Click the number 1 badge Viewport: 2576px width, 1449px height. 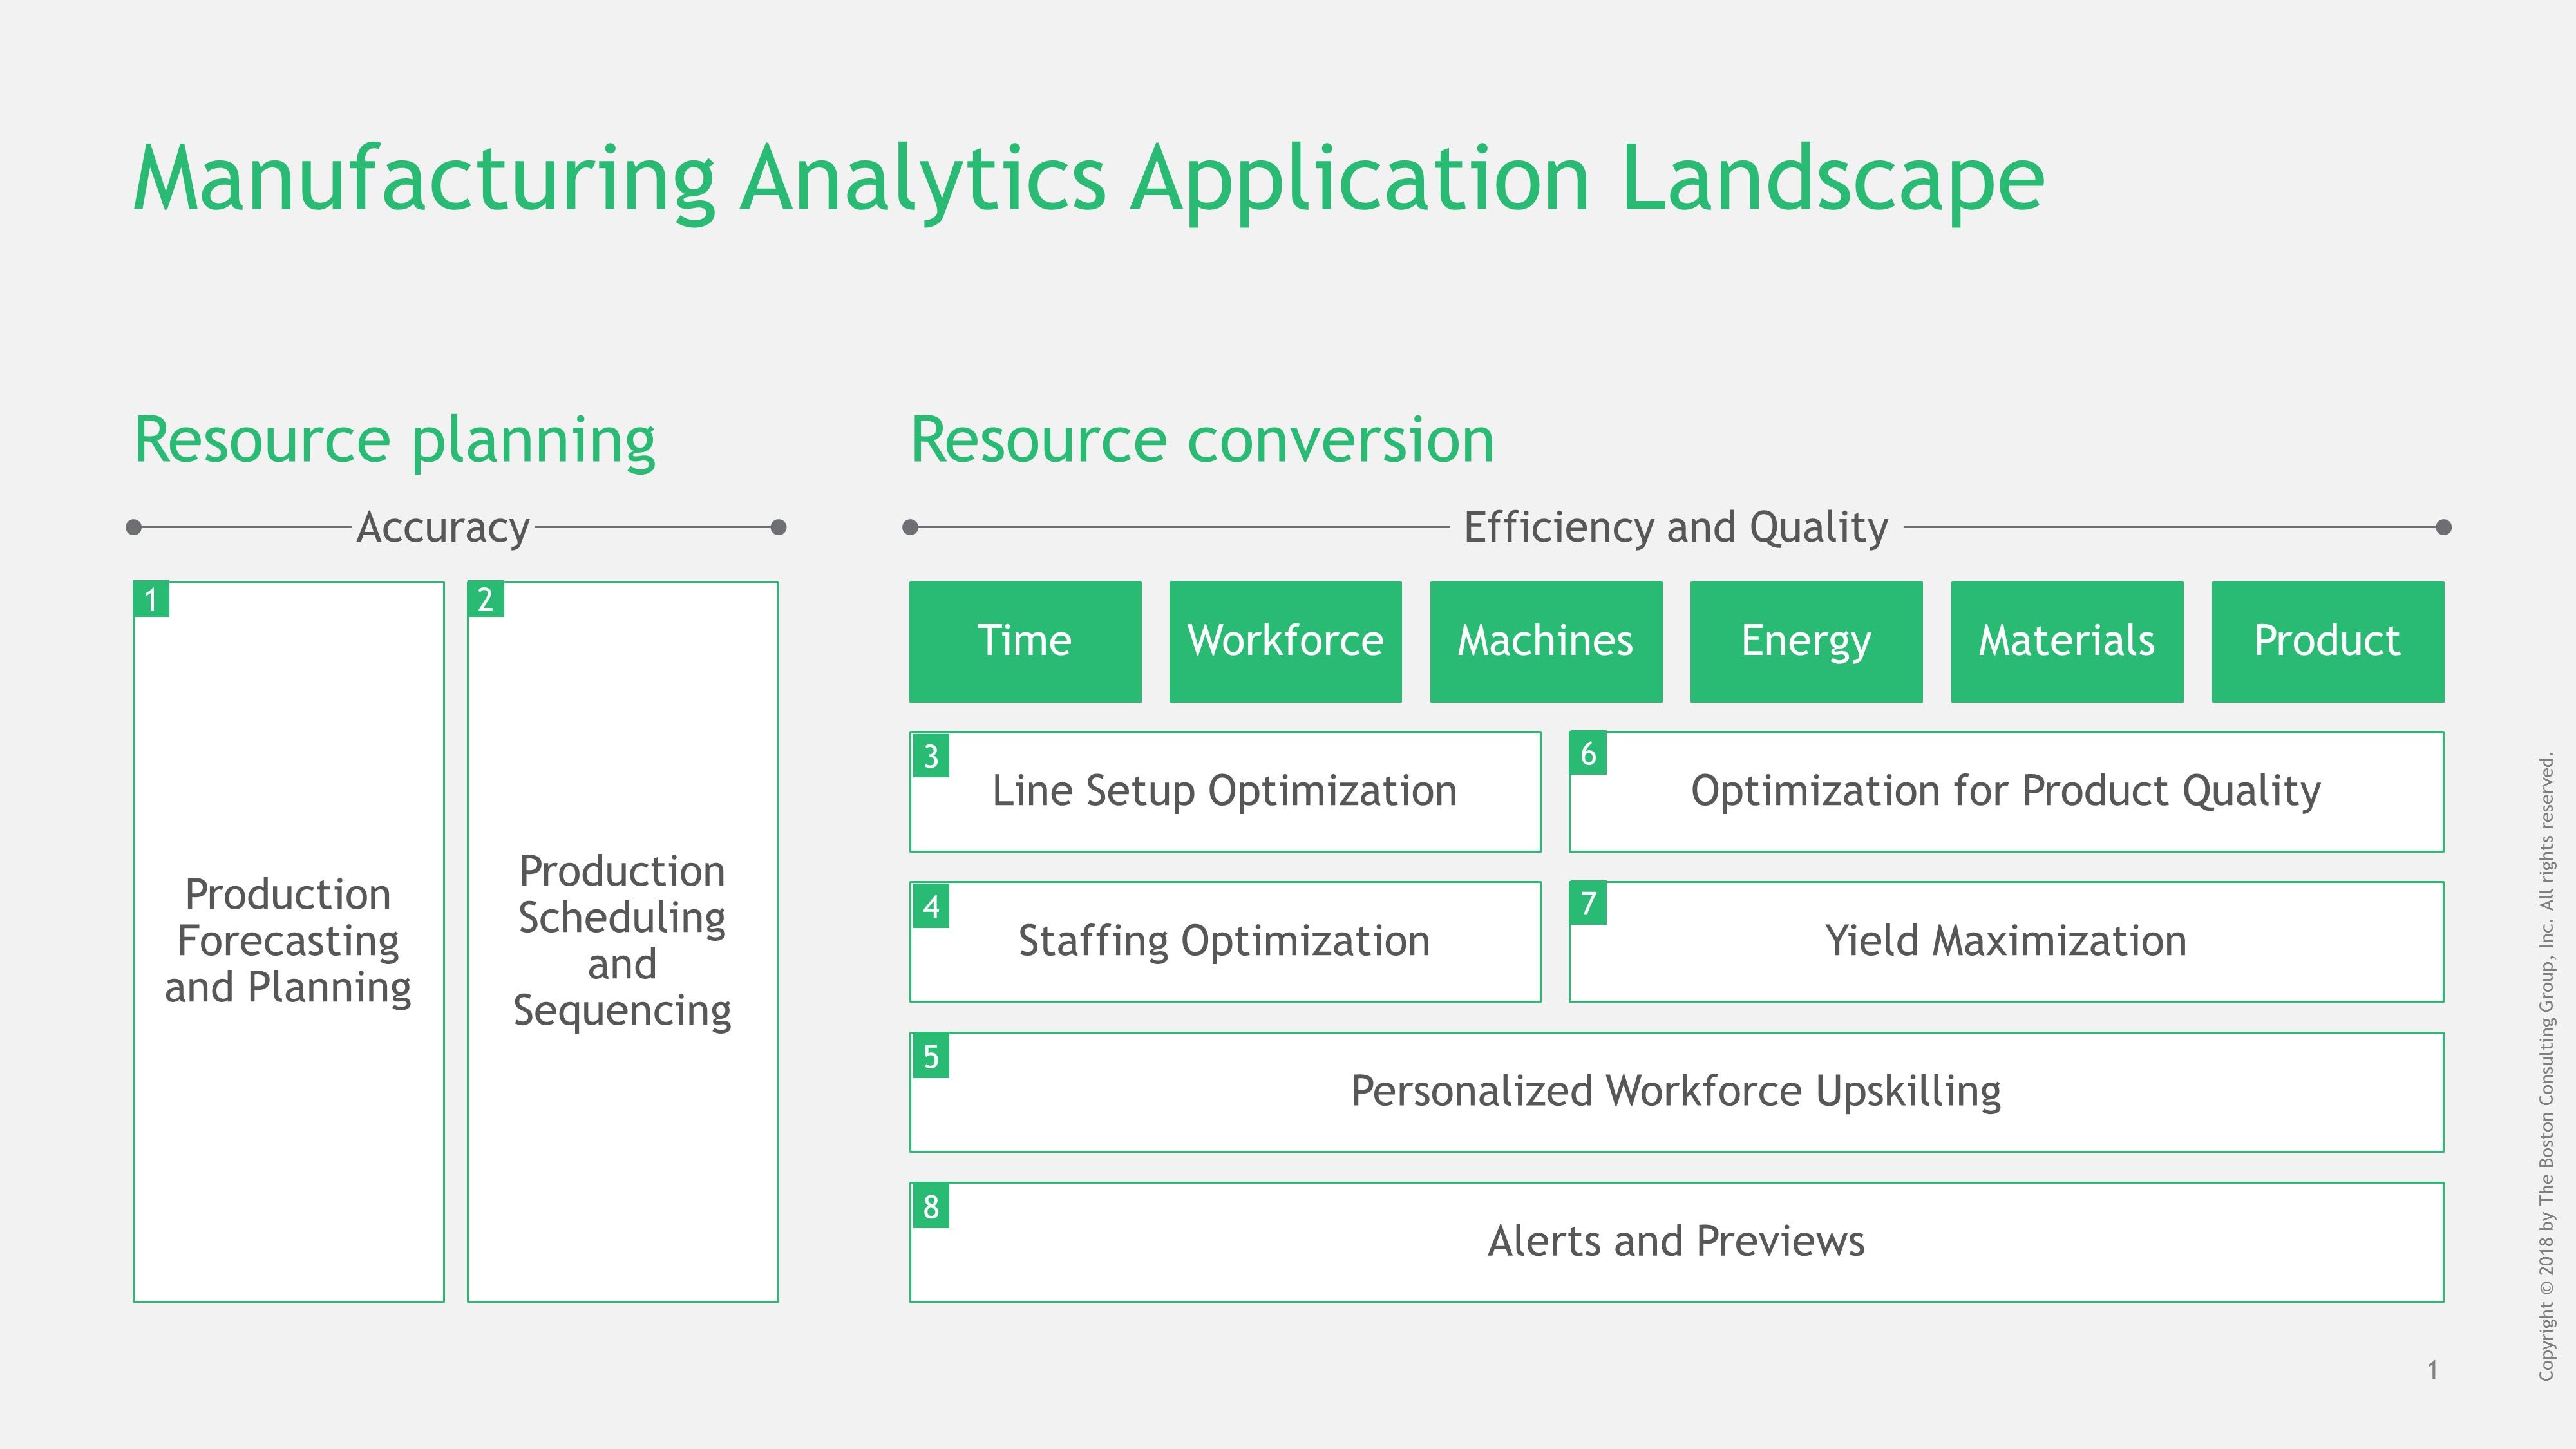[x=151, y=599]
